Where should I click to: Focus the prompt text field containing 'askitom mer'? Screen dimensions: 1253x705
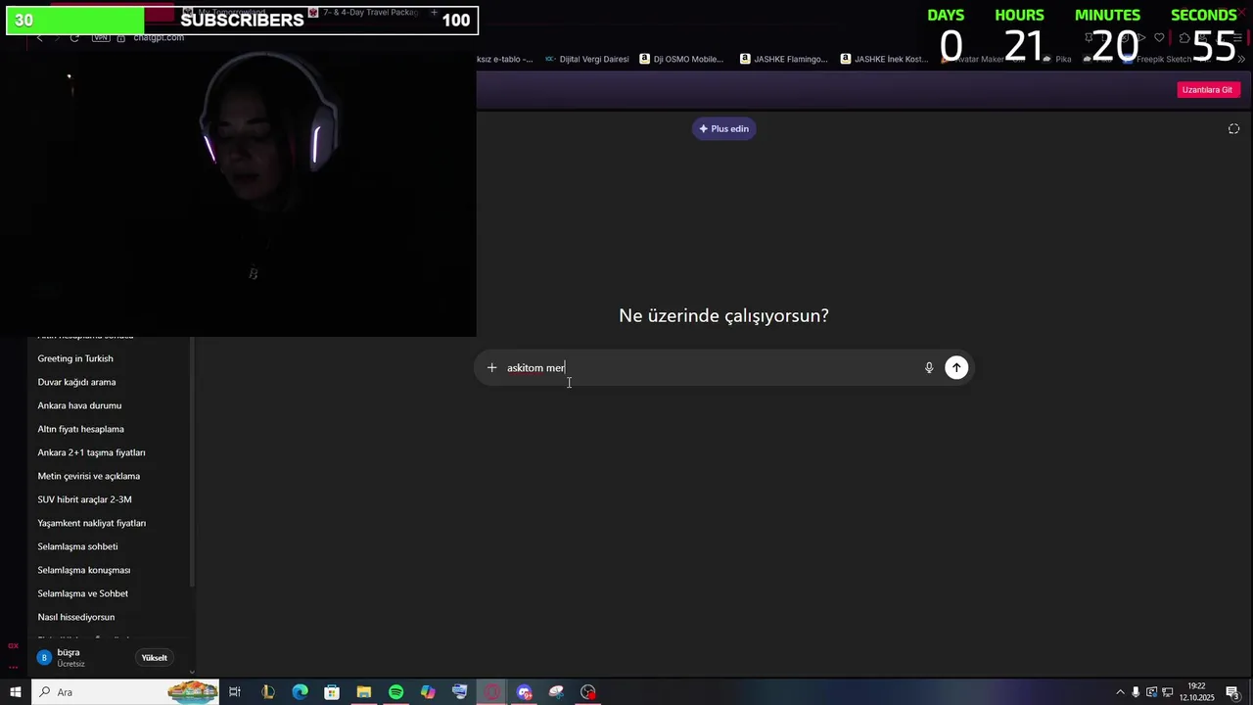(710, 368)
